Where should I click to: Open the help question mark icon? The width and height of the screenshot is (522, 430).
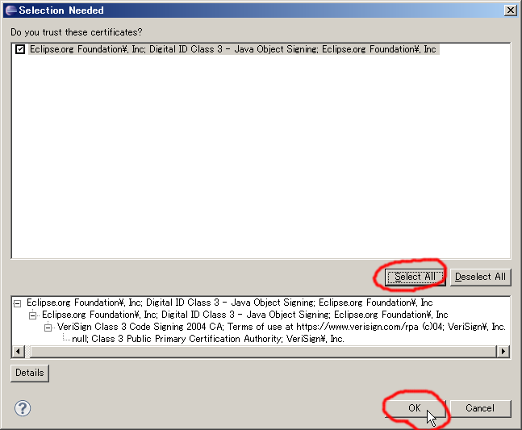tap(23, 408)
